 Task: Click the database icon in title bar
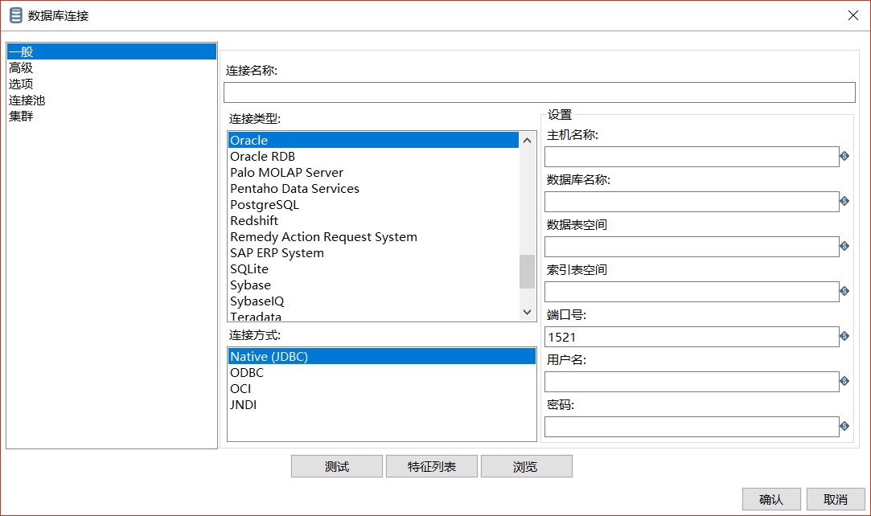click(16, 15)
